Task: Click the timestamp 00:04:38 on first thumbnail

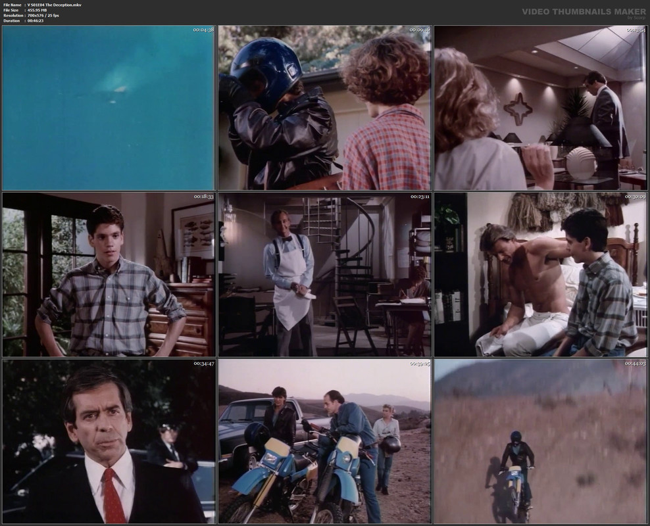Action: 203,30
